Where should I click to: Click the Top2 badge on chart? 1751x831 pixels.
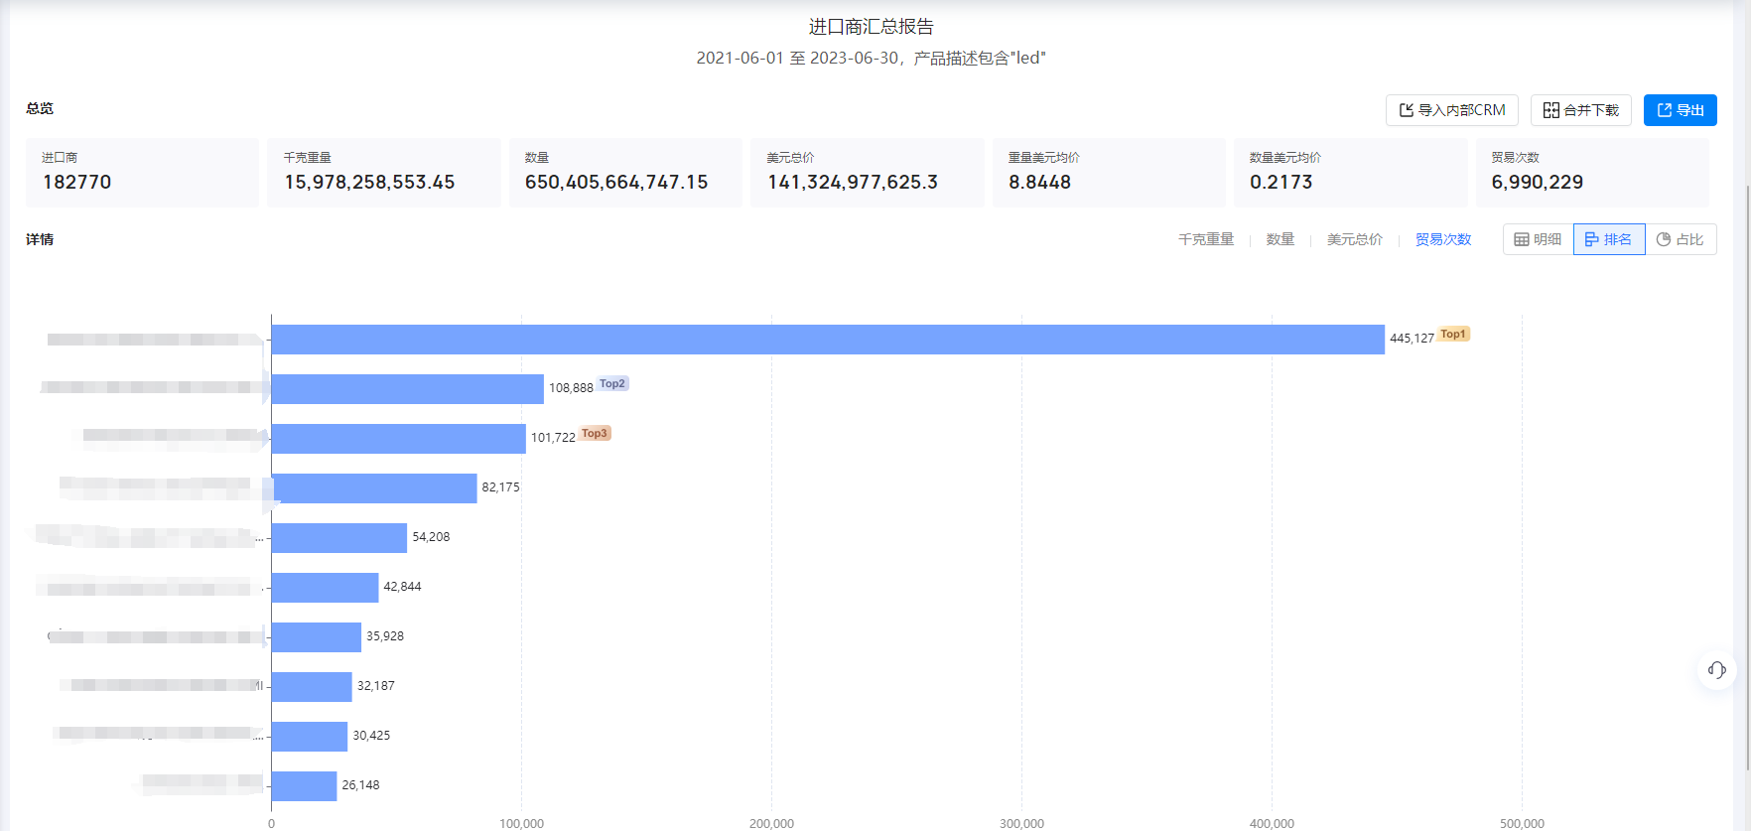tap(612, 384)
